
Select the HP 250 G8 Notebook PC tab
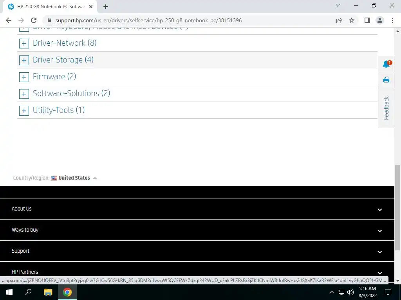pyautogui.click(x=51, y=7)
